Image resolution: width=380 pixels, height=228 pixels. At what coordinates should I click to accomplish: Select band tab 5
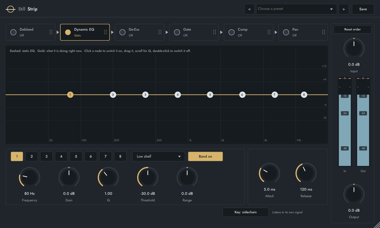[x=76, y=156]
